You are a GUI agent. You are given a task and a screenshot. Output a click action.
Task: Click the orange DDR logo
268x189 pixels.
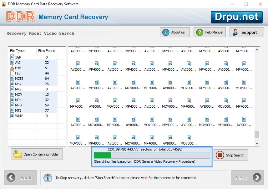coord(20,16)
